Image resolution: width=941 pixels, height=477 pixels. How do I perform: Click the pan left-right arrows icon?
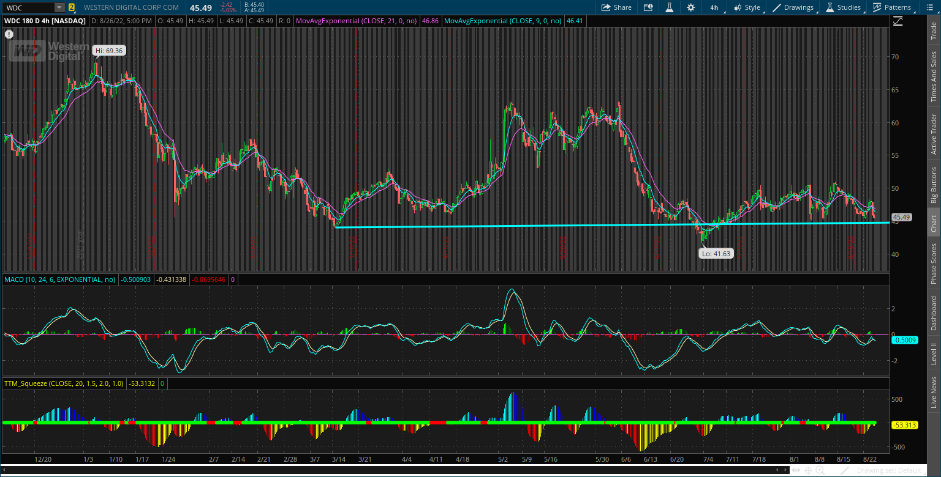[796, 470]
